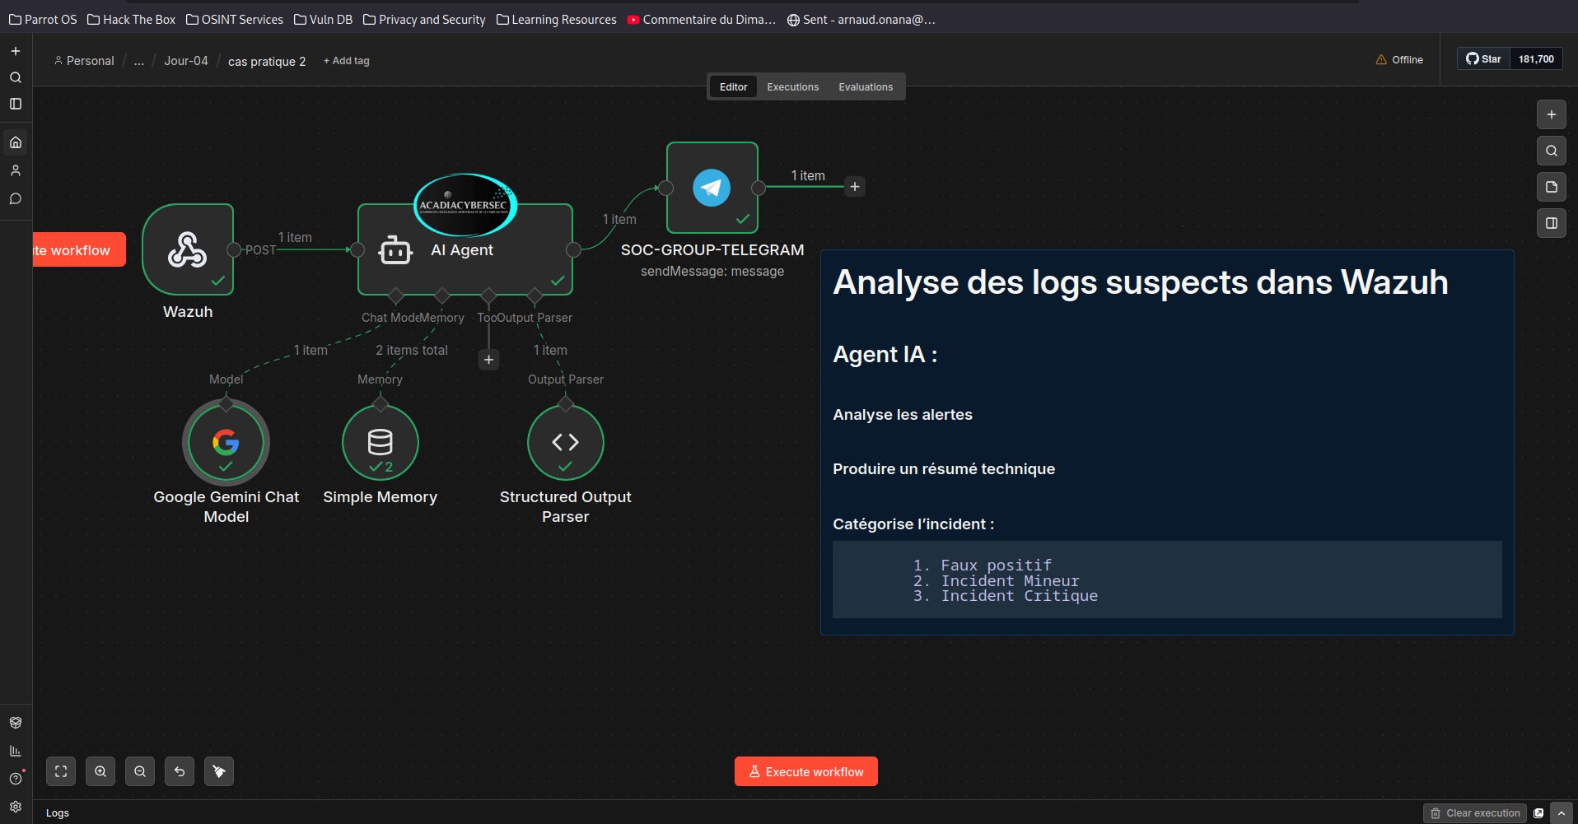
Task: Click the Execute workflow button
Action: point(805,771)
